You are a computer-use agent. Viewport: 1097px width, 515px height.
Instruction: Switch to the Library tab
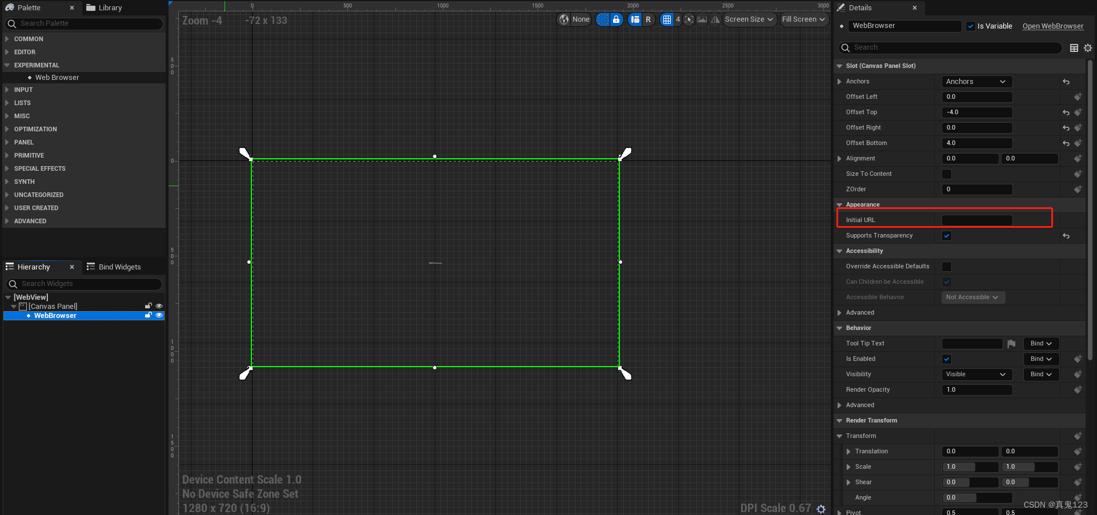click(104, 8)
